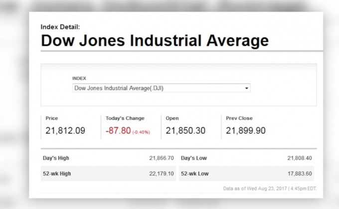
Task: Click the Price column label
Action: [52, 118]
